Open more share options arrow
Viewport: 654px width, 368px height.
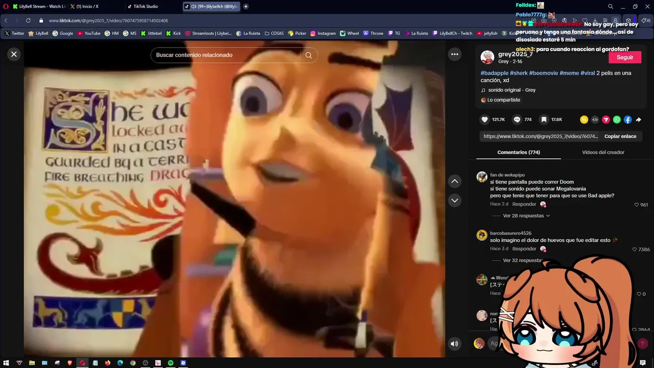pyautogui.click(x=639, y=120)
